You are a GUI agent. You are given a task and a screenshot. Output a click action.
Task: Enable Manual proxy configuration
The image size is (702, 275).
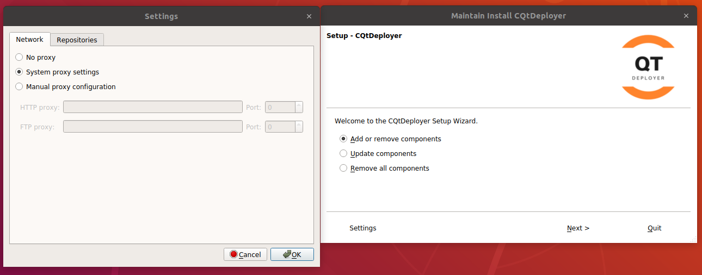coord(20,86)
